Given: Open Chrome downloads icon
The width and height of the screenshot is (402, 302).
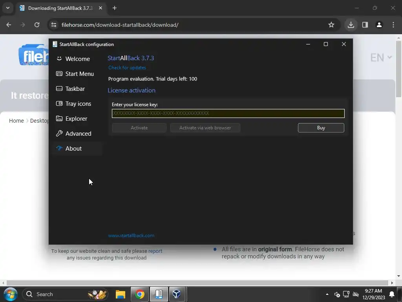Looking at the screenshot, I should click(x=351, y=25).
